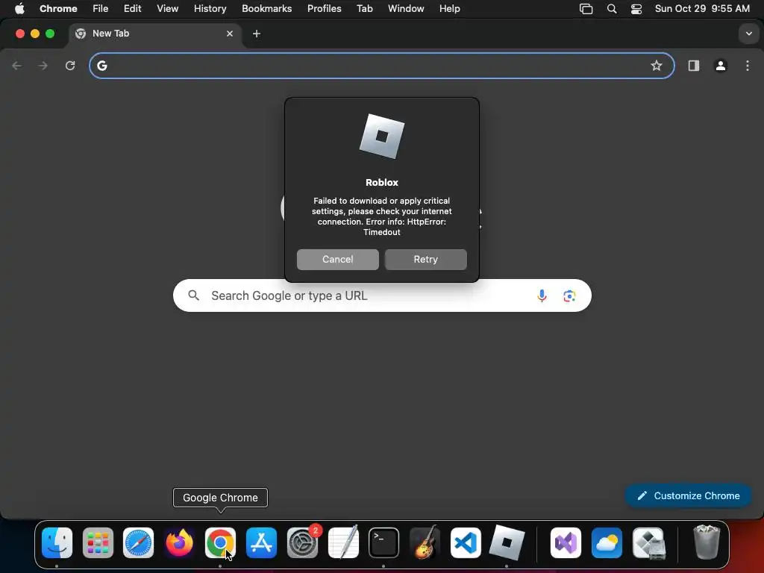
Task: Click the Stage Manager menu bar icon
Action: tap(586, 9)
